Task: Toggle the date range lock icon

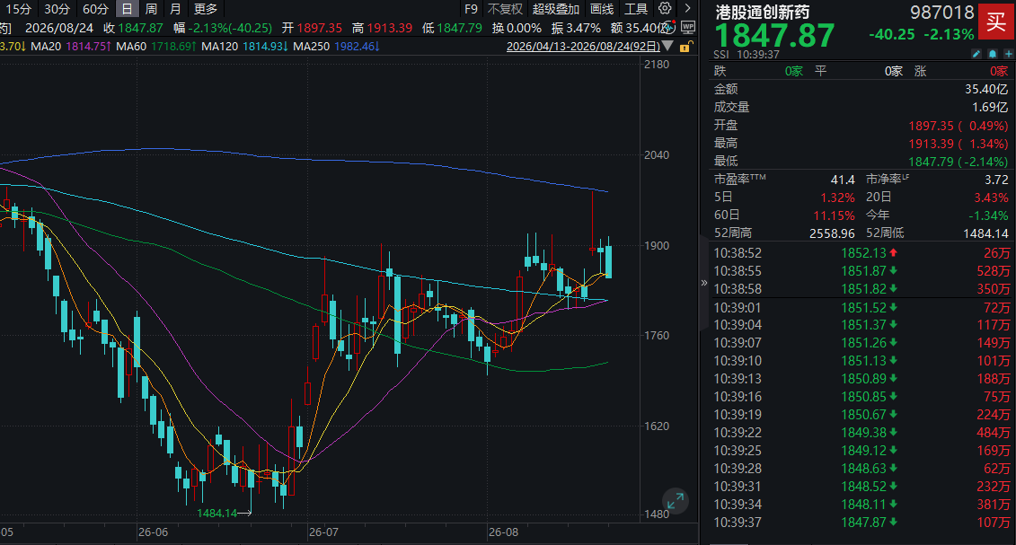Action: coord(687,47)
